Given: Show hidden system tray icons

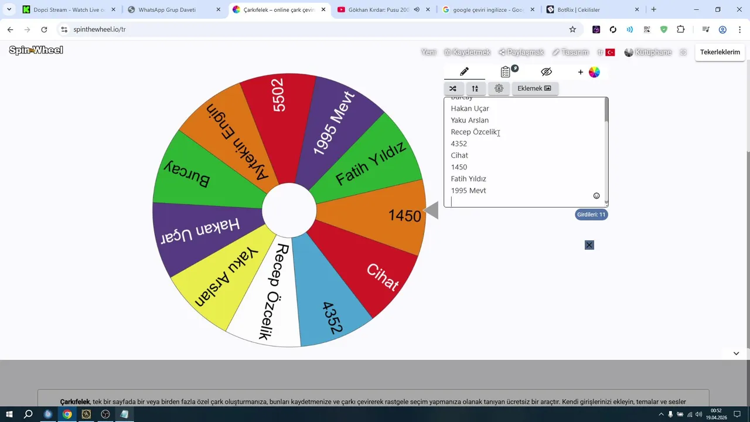Looking at the screenshot, I should tap(661, 414).
